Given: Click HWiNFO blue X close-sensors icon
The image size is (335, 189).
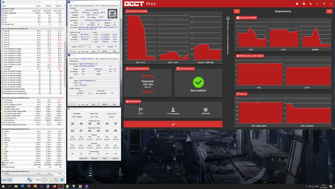Looking at the screenshot, I should click(x=62, y=180).
